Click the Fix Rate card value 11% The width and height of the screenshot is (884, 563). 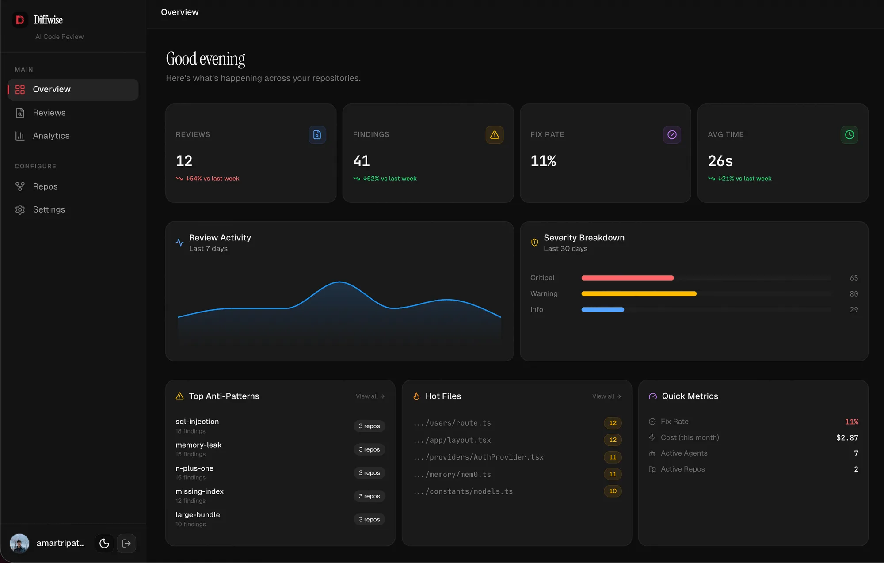coord(543,161)
